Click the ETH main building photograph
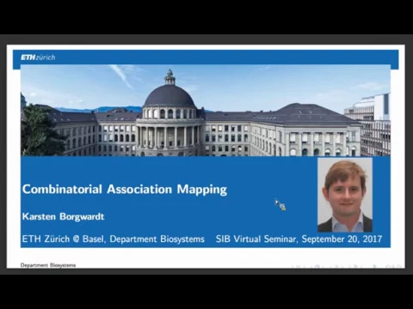Image resolution: width=413 pixels, height=309 pixels. tap(206, 111)
